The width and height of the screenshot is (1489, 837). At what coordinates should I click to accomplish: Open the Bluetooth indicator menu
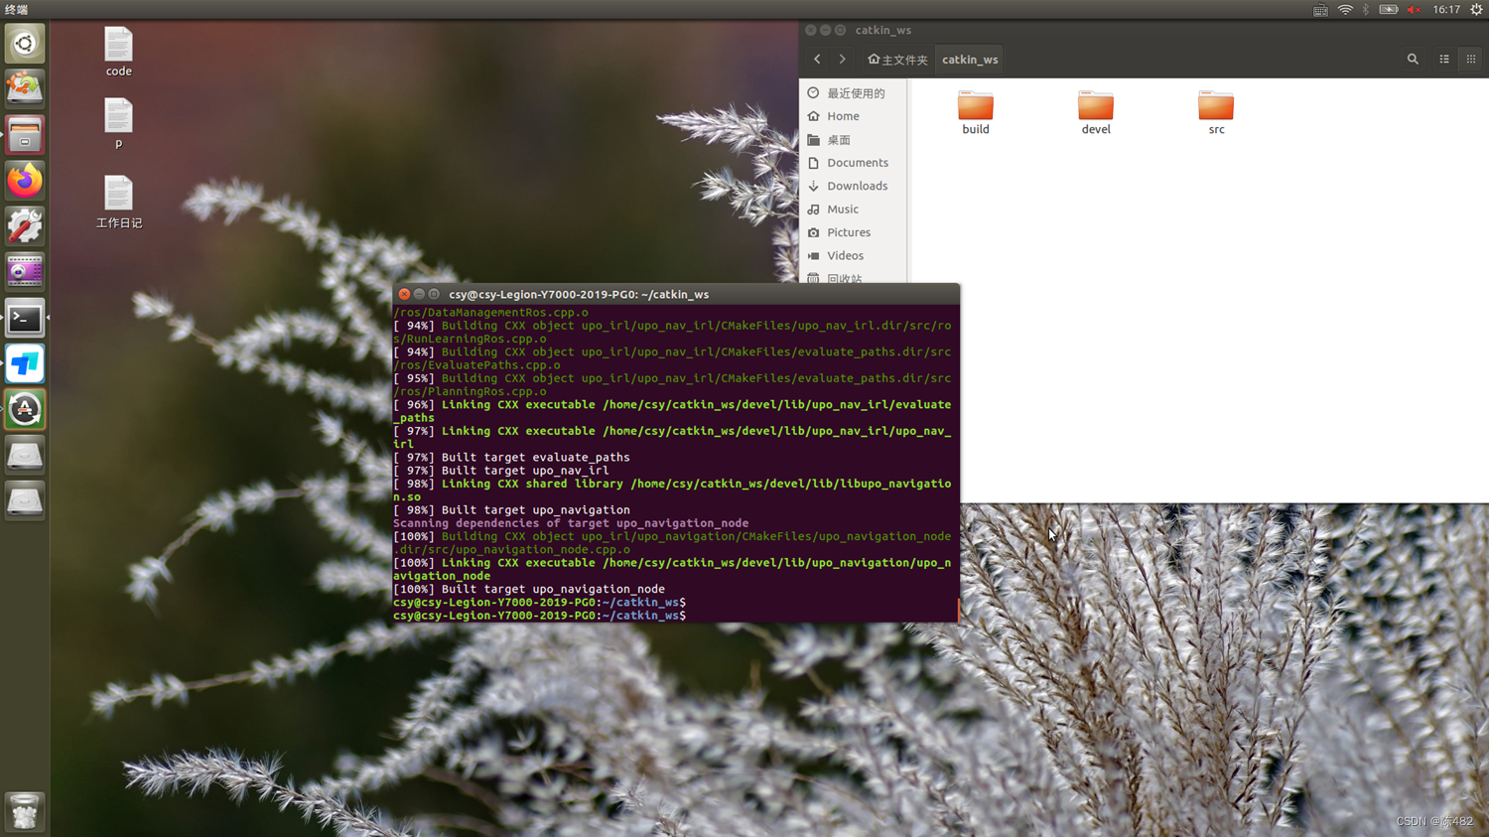point(1366,10)
